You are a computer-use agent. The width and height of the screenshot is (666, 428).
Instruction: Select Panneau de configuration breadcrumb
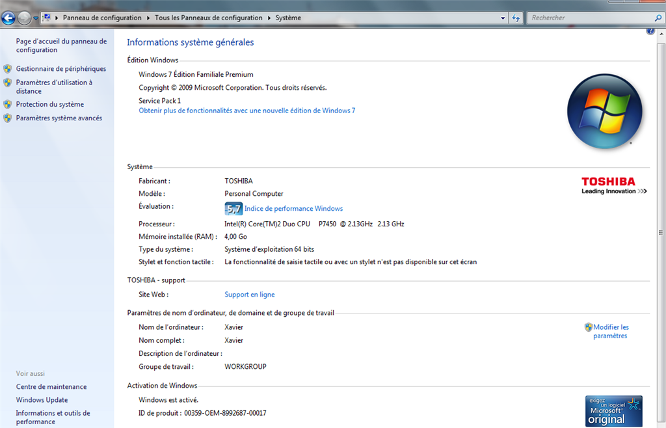102,18
